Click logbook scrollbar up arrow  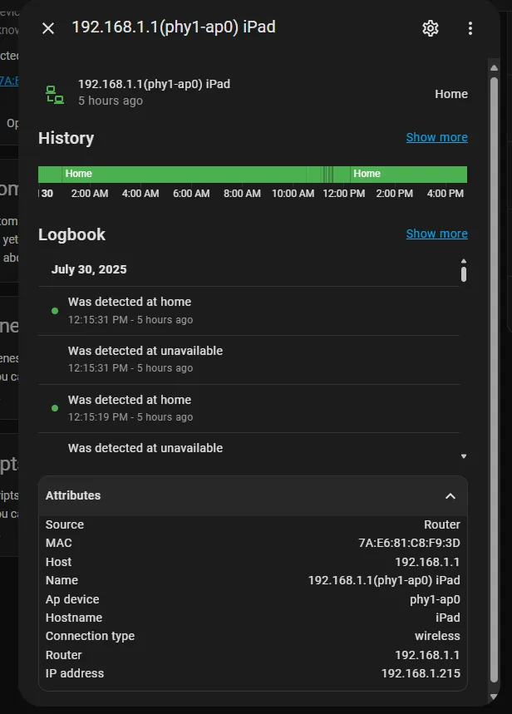tap(463, 261)
